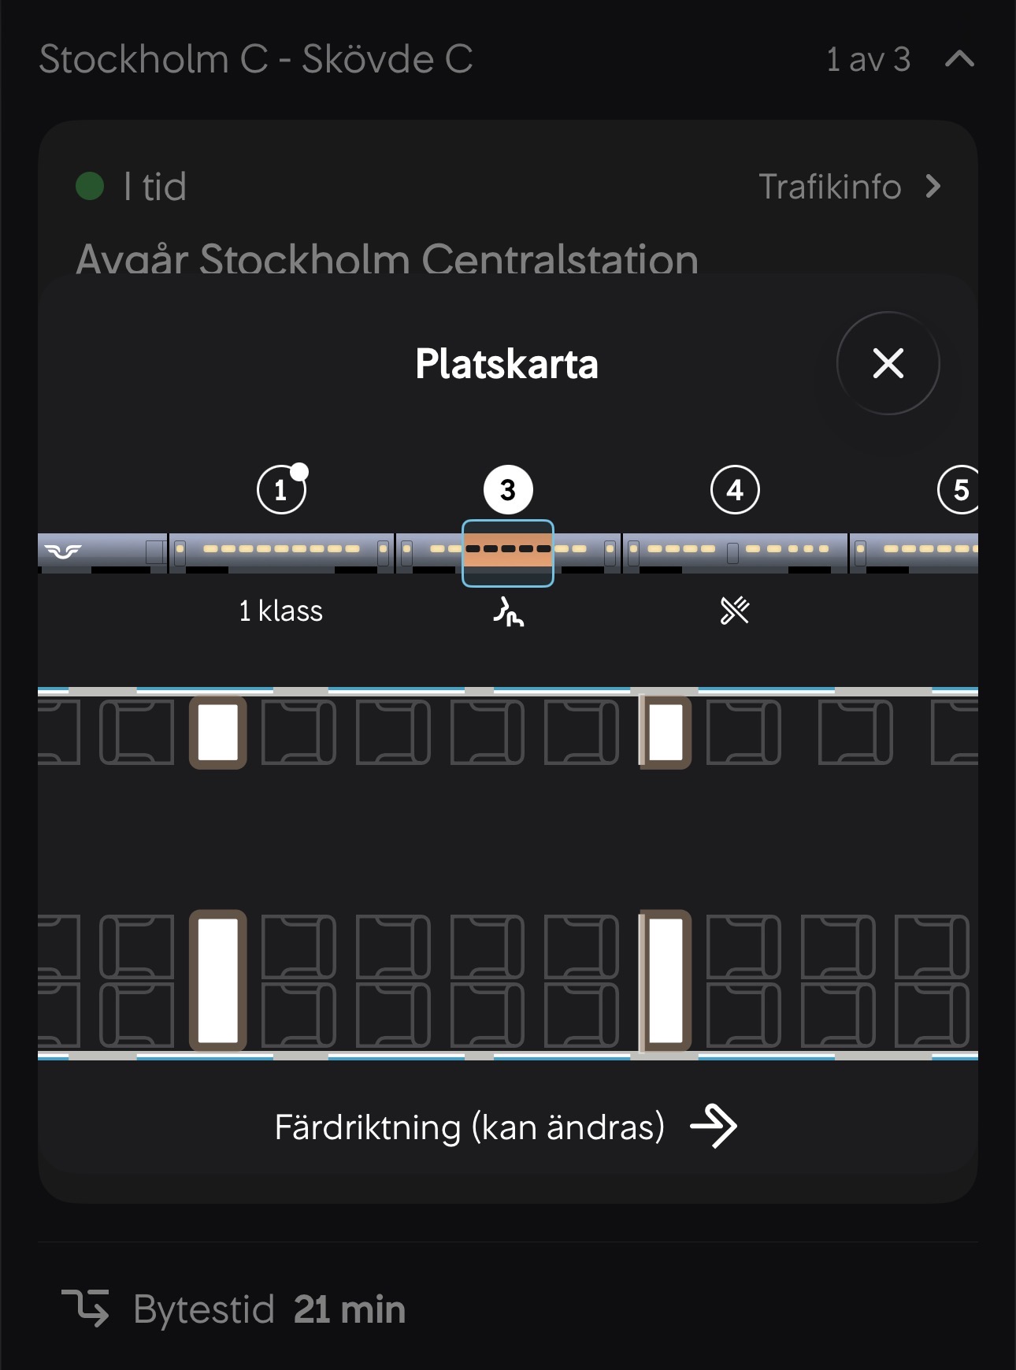This screenshot has height=1370, width=1016.
Task: Select carriage number 4
Action: click(735, 490)
